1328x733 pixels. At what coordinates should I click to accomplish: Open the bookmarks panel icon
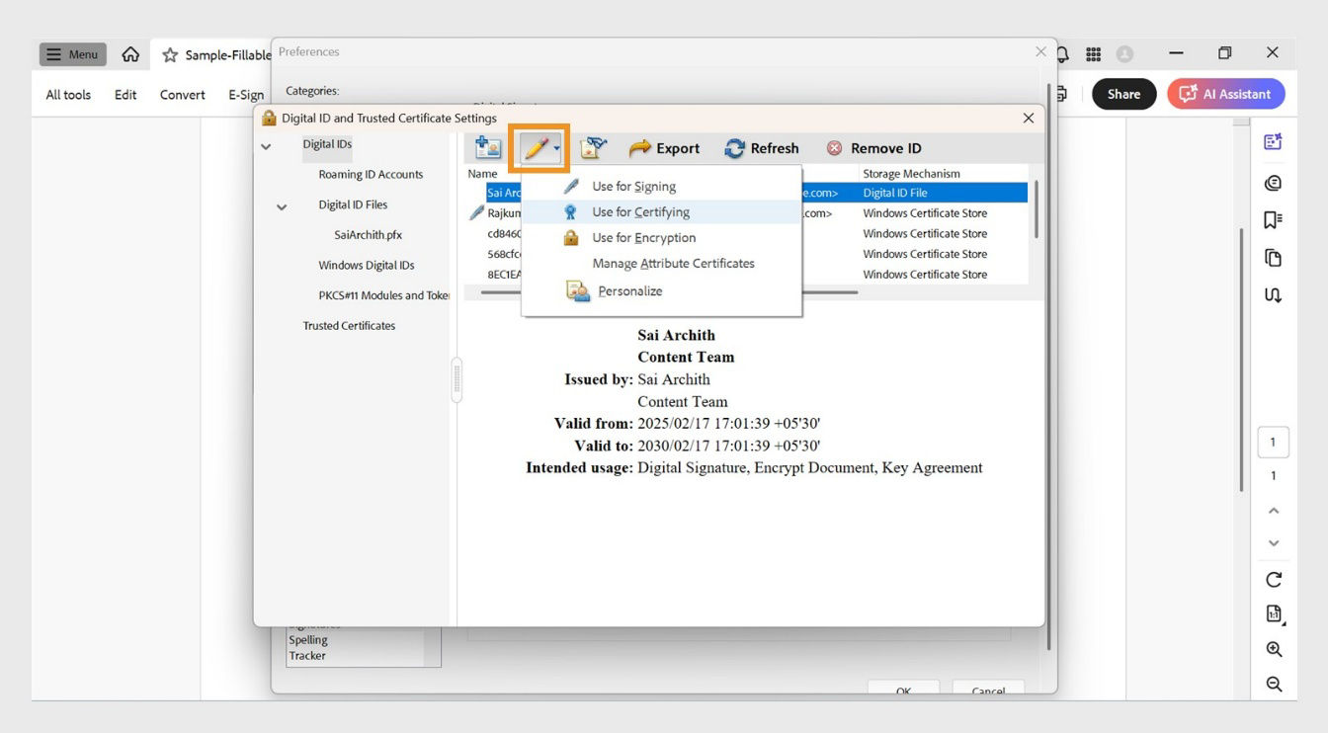click(x=1274, y=219)
